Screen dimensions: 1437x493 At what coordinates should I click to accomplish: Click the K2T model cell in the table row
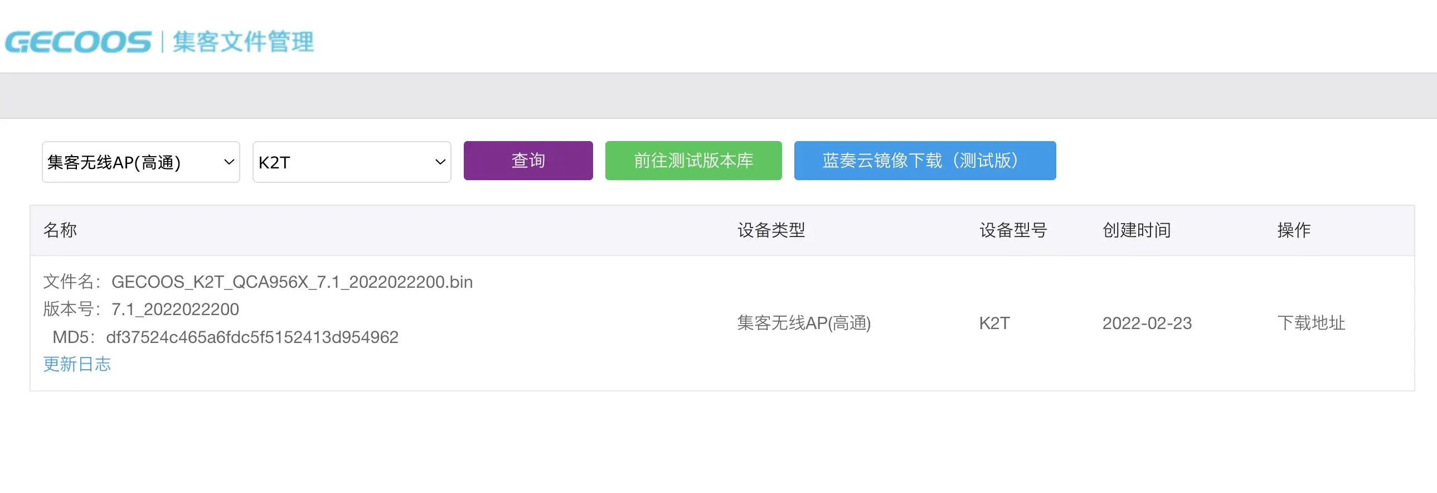[994, 323]
